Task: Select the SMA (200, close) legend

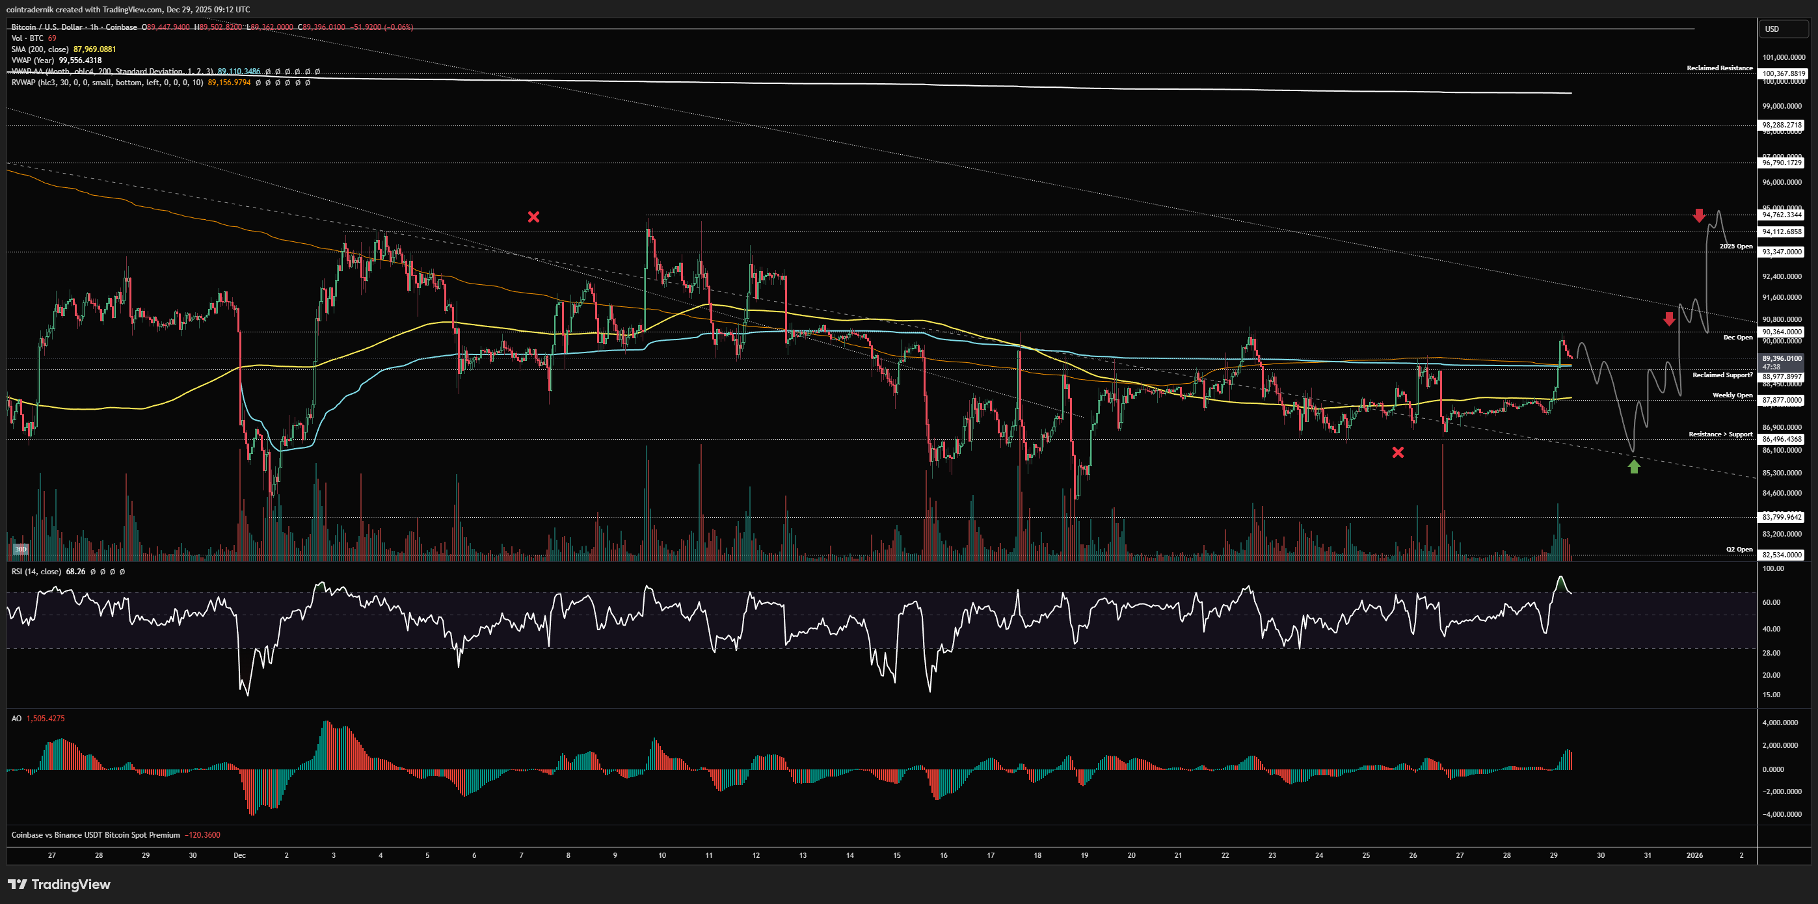Action: coord(40,49)
